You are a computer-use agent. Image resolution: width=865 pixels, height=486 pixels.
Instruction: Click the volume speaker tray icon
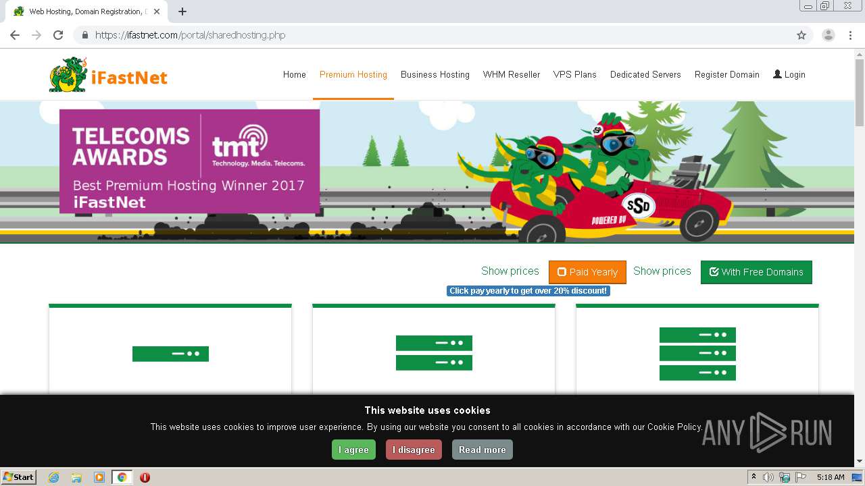(x=768, y=477)
